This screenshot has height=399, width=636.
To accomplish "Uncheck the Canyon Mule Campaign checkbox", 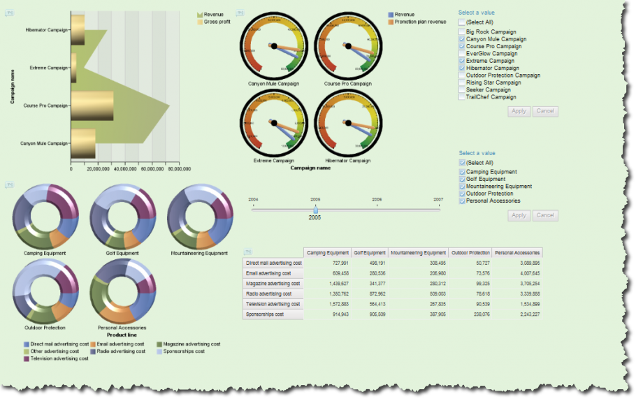I will 461,39.
